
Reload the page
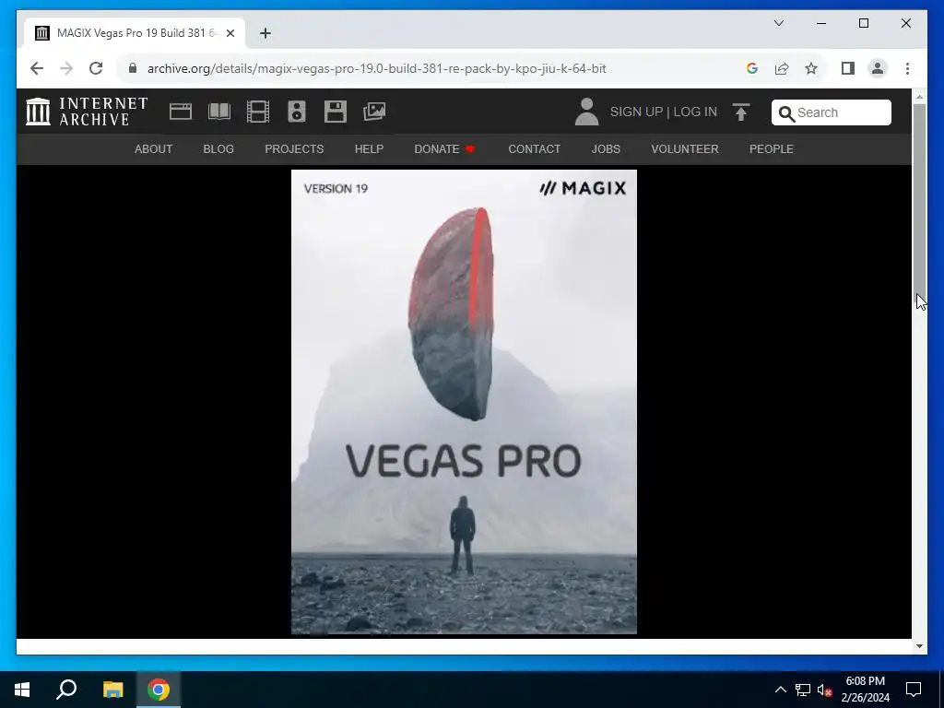(x=96, y=68)
